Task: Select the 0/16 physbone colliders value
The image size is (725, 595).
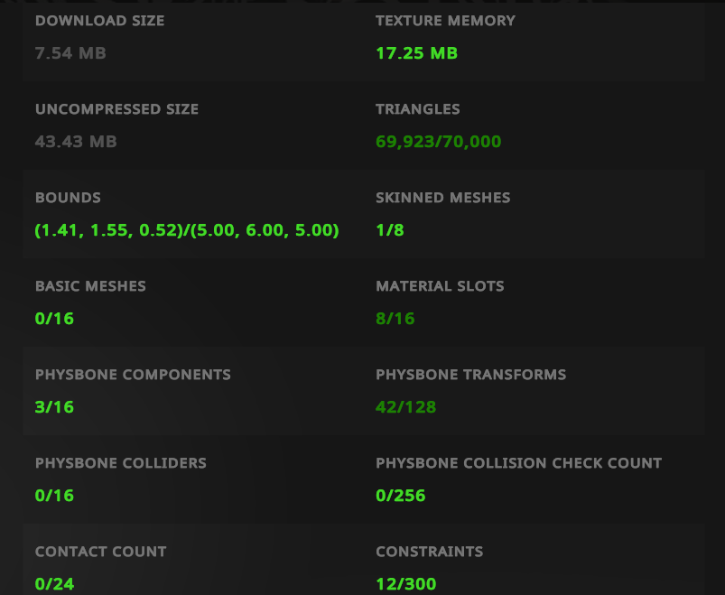Action: tap(54, 496)
